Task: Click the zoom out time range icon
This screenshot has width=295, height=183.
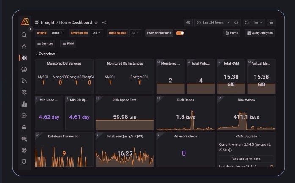Action: (236, 22)
